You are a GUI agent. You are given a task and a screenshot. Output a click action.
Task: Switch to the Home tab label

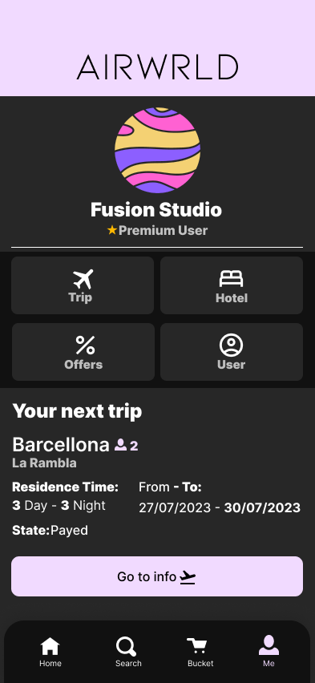(x=50, y=664)
